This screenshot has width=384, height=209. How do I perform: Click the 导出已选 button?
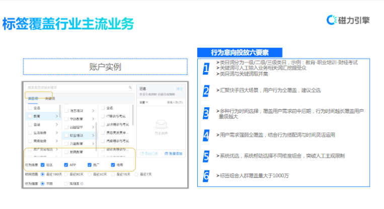click(x=149, y=154)
